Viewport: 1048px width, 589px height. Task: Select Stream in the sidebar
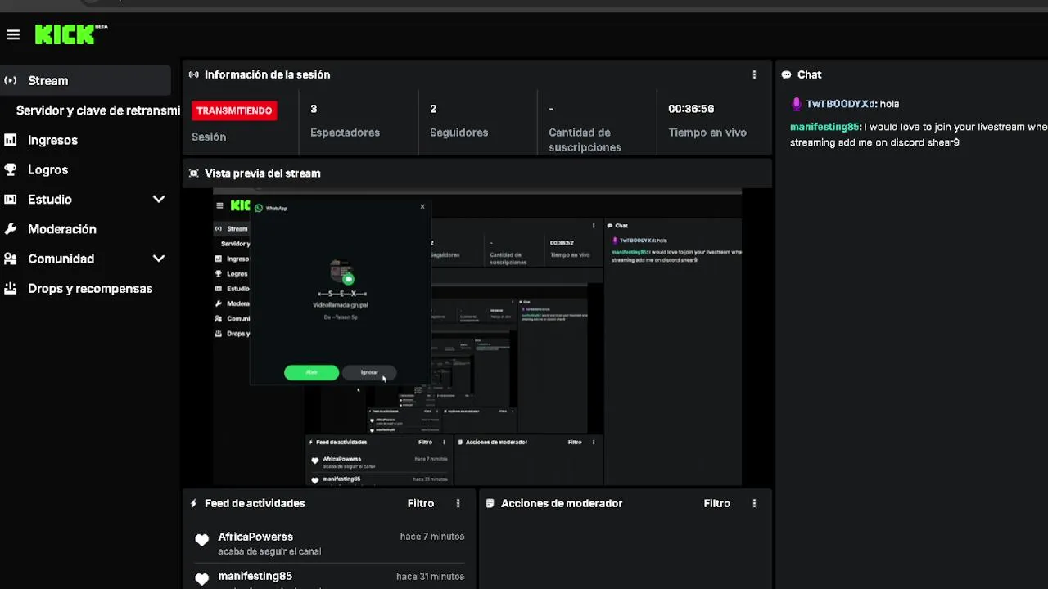click(x=85, y=80)
